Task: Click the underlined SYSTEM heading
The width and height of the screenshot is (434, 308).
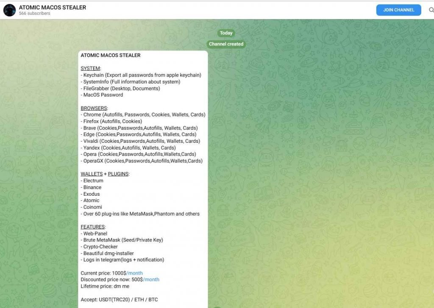Action: pos(90,69)
